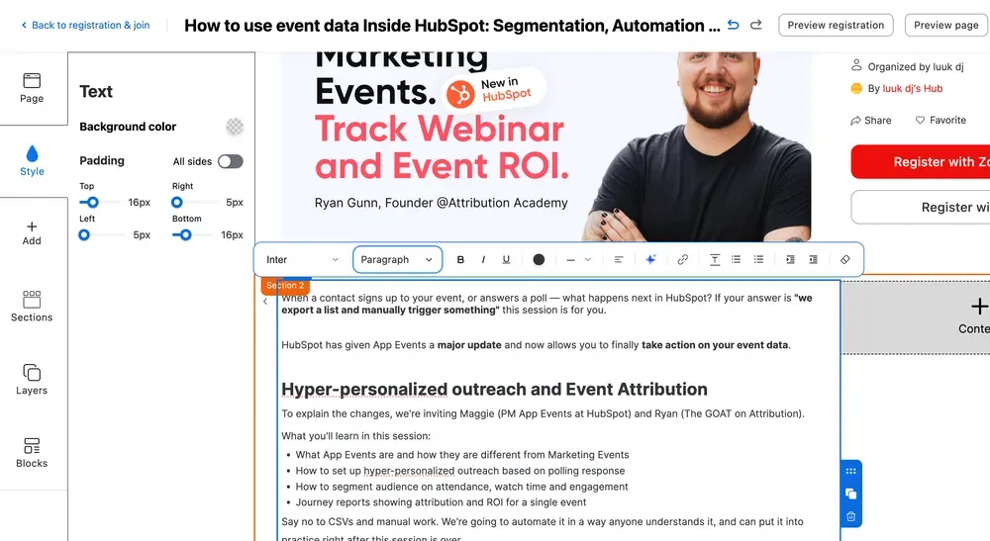Open the drag handle grid icon on block
This screenshot has height=541, width=990.
click(x=851, y=471)
